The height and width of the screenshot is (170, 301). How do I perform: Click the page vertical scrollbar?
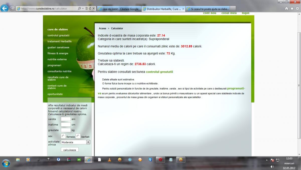pos(299,85)
